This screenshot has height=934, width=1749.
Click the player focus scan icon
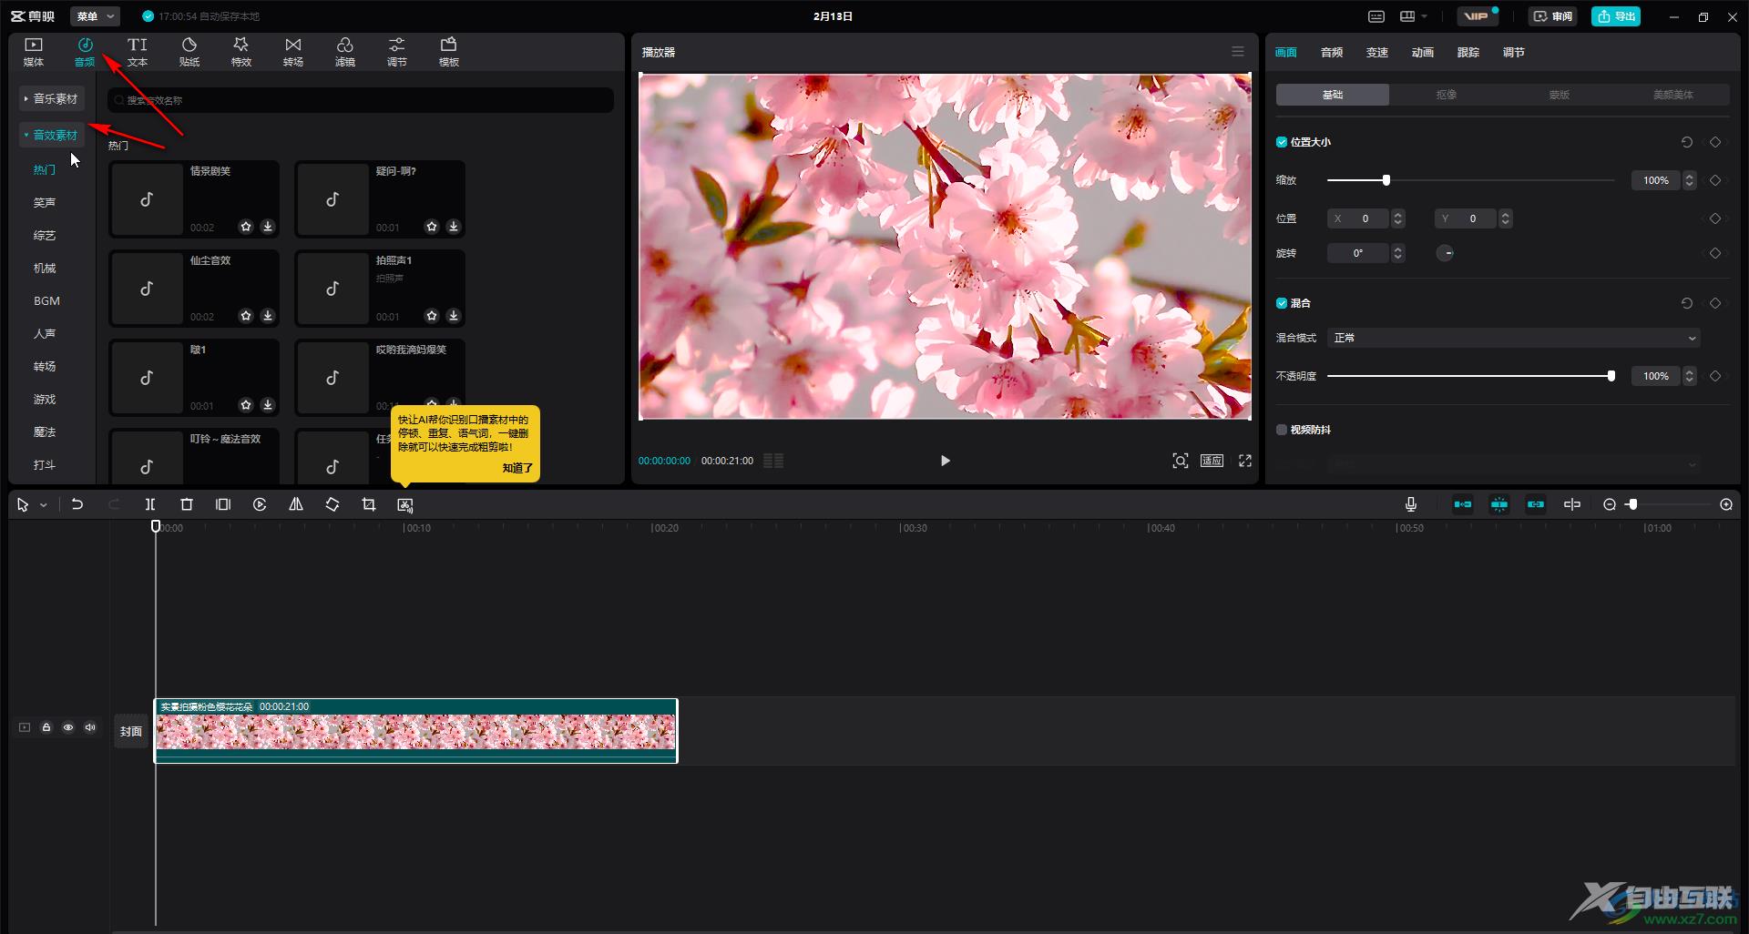click(1181, 461)
